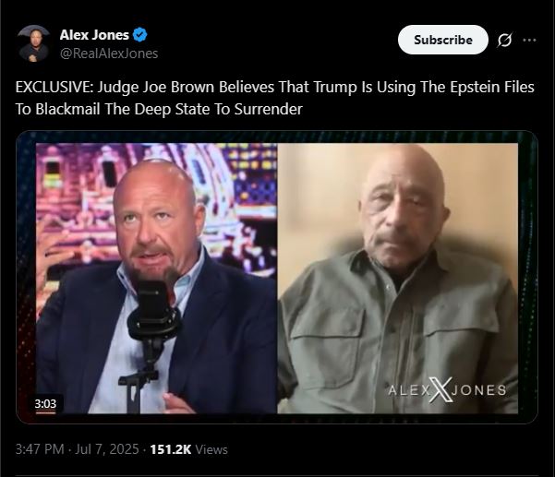
Task: Click the right video pane with green-shirted guest
Action: point(397,278)
